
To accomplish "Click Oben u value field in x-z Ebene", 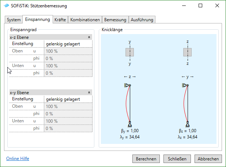I will click(68, 51).
